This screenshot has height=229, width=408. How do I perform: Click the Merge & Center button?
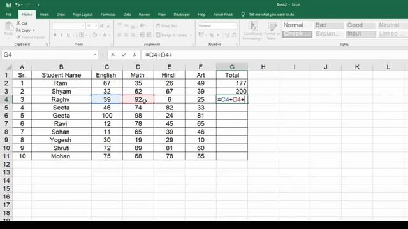[x=171, y=35]
